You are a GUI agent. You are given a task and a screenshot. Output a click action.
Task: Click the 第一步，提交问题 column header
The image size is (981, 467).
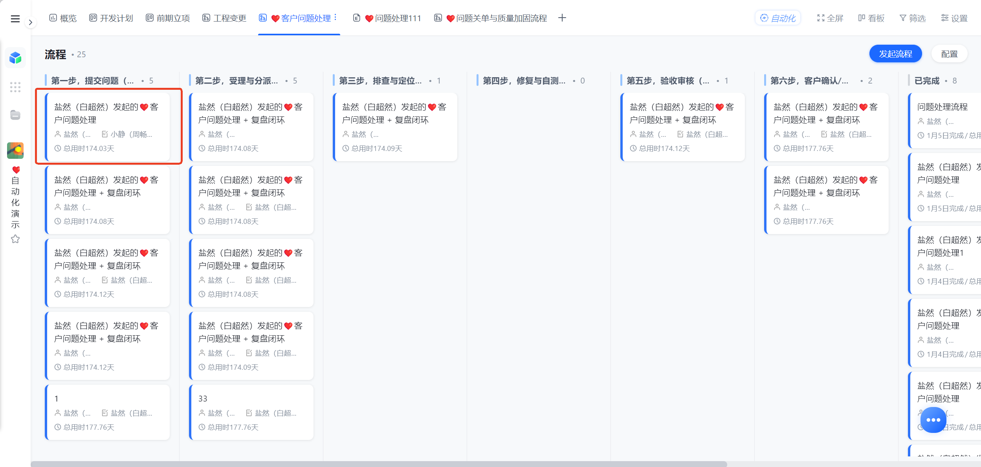point(92,81)
